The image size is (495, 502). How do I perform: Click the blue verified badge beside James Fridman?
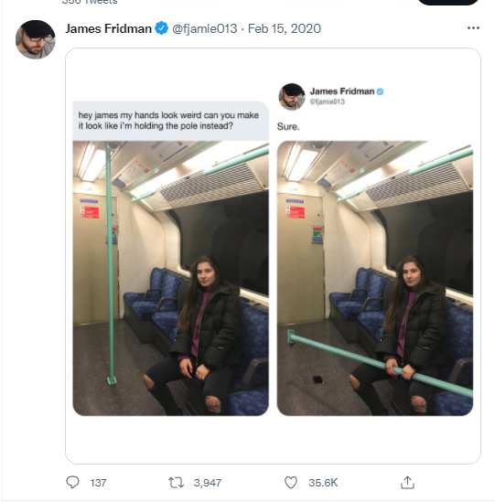pyautogui.click(x=161, y=28)
